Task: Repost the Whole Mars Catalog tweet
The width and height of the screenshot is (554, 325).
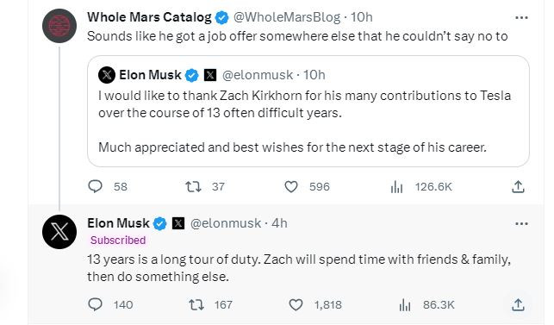Action: [x=193, y=186]
